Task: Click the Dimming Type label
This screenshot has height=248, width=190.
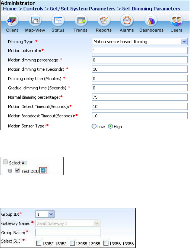Action: pyautogui.click(x=21, y=42)
